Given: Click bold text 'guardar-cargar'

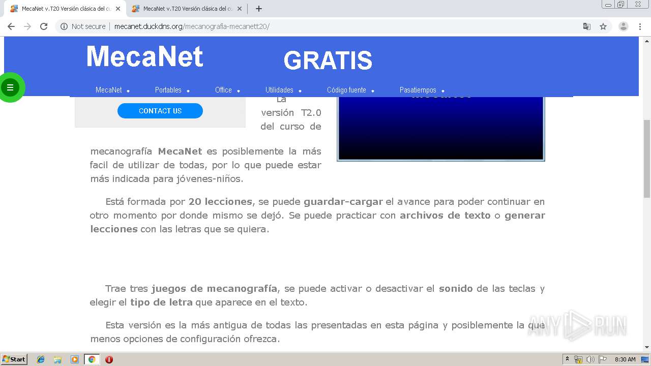Looking at the screenshot, I should pyautogui.click(x=343, y=201).
